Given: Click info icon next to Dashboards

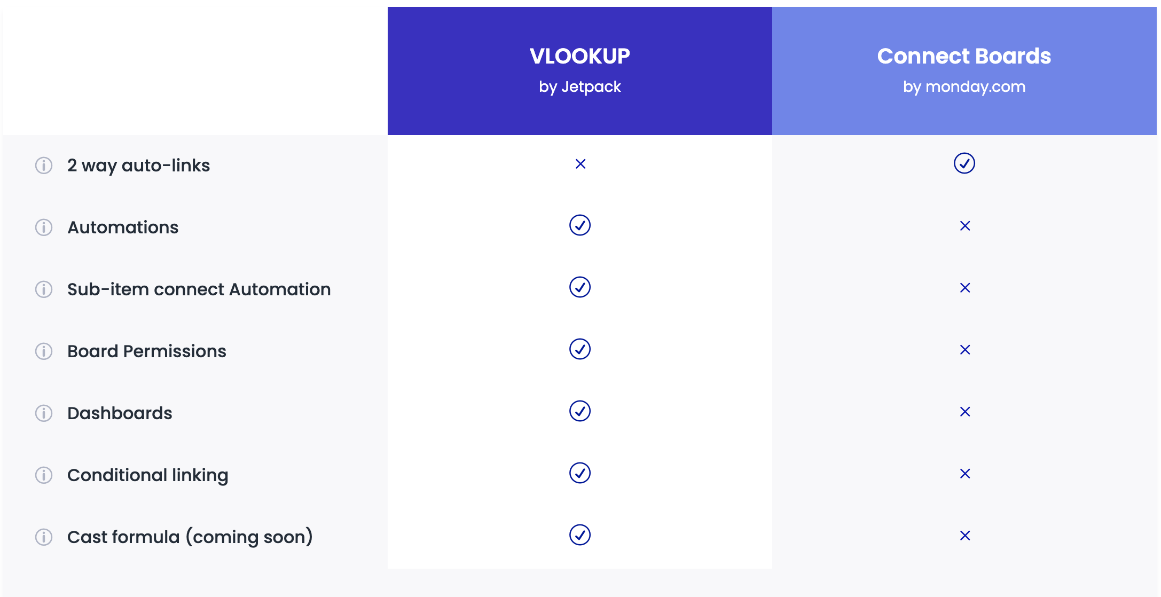Looking at the screenshot, I should 44,413.
